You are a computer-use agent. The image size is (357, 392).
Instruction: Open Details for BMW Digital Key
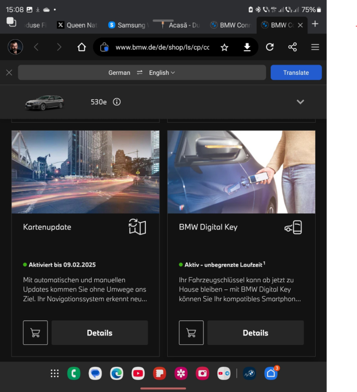[255, 332]
